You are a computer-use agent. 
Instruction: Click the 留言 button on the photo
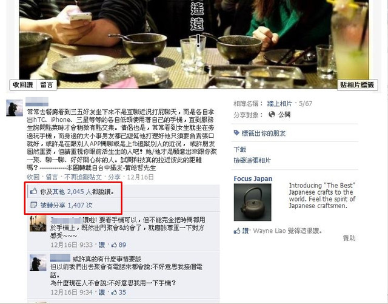tap(47, 85)
